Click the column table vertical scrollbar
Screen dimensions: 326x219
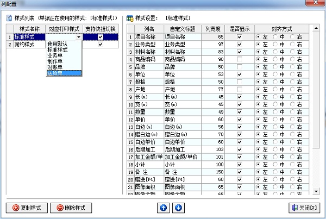pos(316,109)
